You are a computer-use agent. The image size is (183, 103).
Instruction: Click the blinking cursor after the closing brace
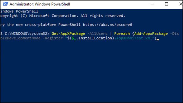[158, 39]
